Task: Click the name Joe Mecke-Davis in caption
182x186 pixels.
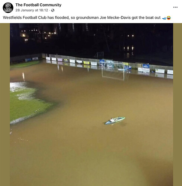Action: 115,17
